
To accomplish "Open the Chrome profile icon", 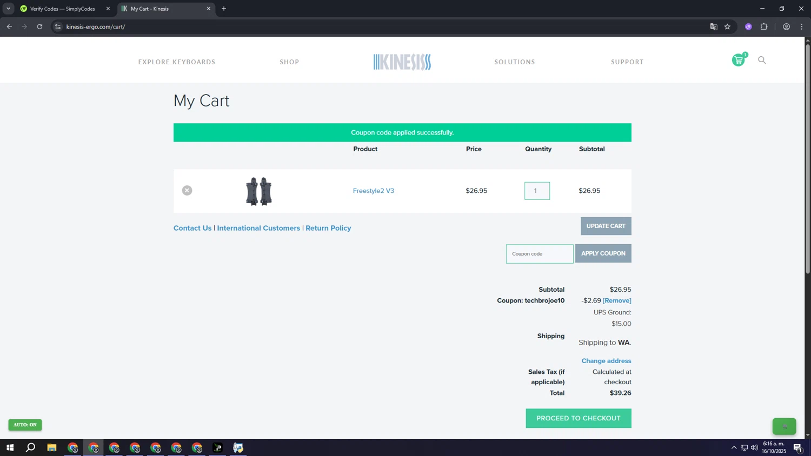I will click(786, 26).
